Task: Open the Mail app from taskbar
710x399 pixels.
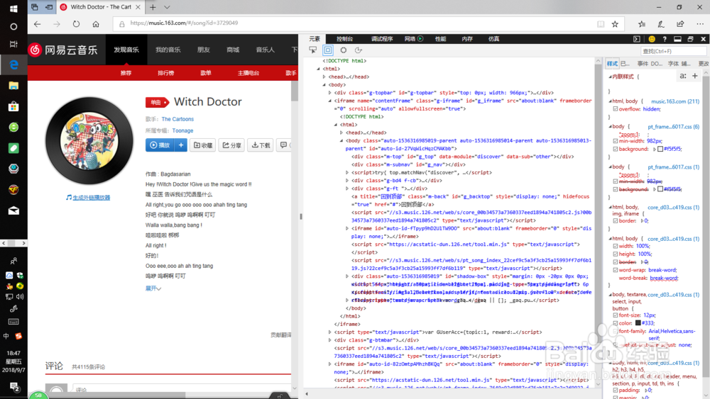Action: click(x=13, y=210)
